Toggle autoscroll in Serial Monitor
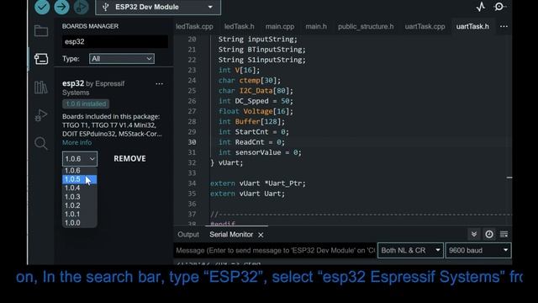 pos(474,234)
